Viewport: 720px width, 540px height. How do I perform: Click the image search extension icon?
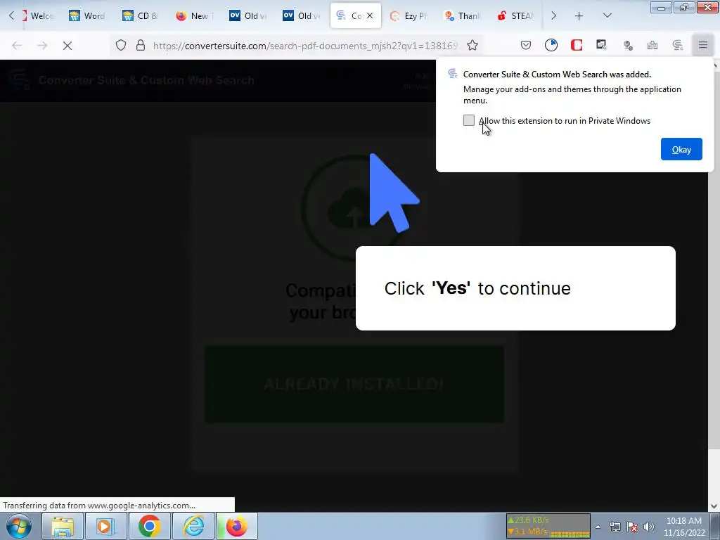(601, 45)
